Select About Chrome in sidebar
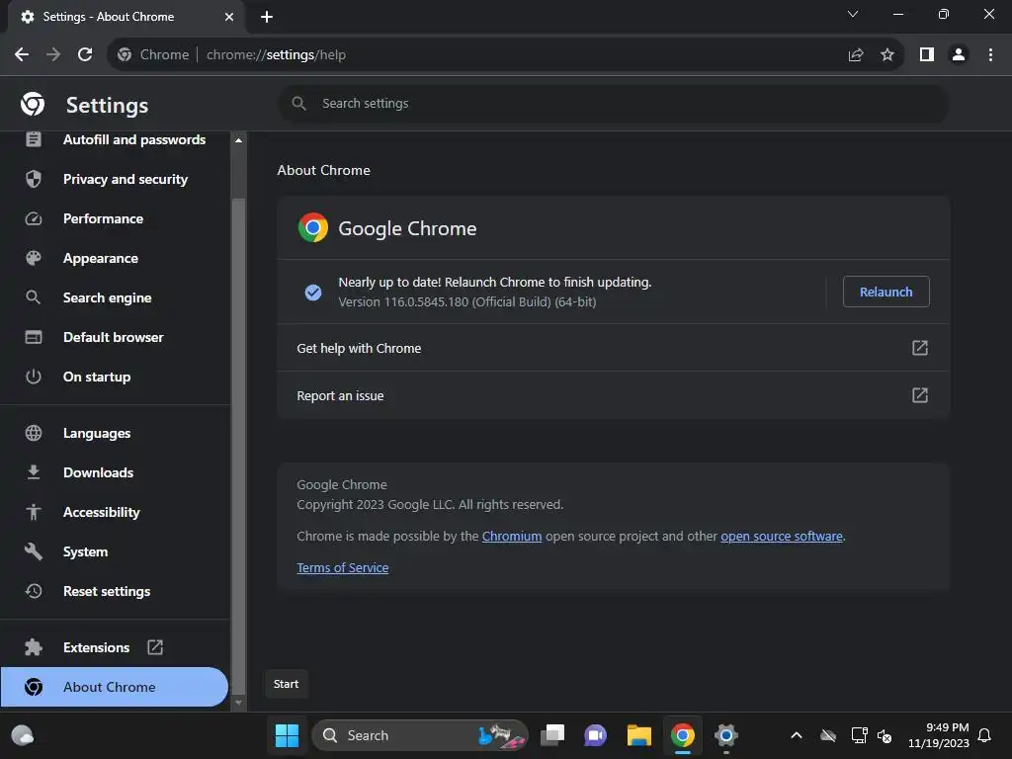Image resolution: width=1012 pixels, height=759 pixels. pos(115,687)
